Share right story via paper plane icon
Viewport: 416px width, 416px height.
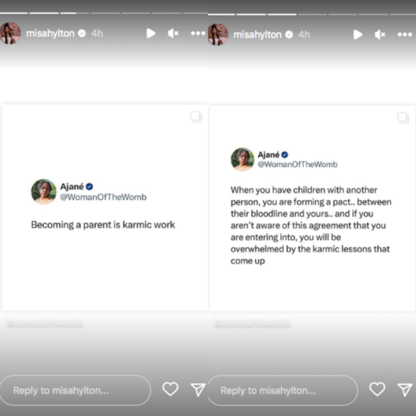click(x=405, y=389)
